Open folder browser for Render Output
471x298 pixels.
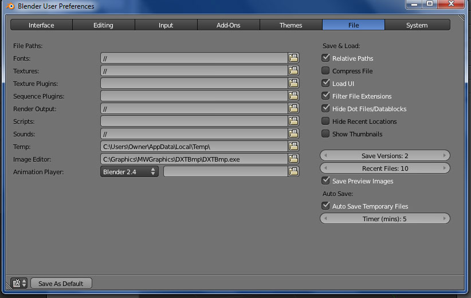(293, 109)
